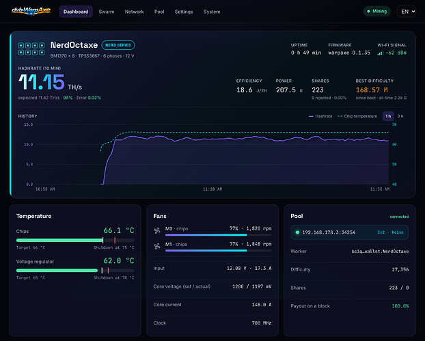Click worker name bc1q_wallet.NerdOctaxe
The height and width of the screenshot is (341, 425).
pyautogui.click(x=380, y=251)
